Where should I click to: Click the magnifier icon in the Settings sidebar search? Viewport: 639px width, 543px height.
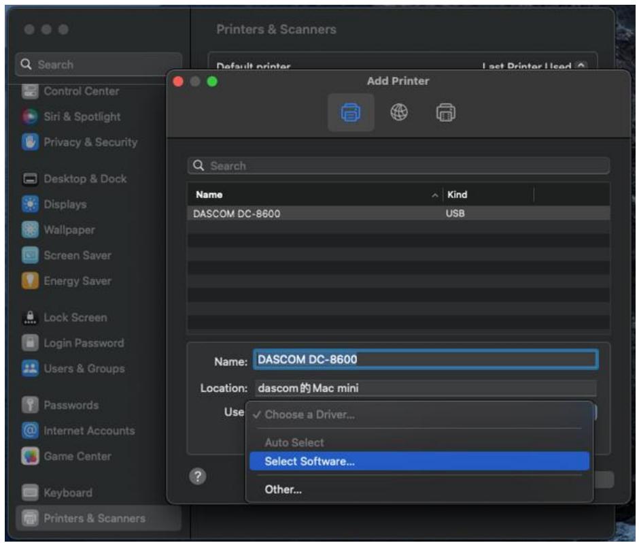26,64
